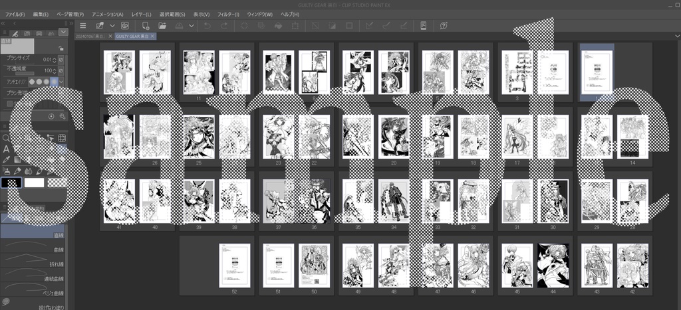Open the レイヤー(L) menu
681x310 pixels.
(x=140, y=15)
